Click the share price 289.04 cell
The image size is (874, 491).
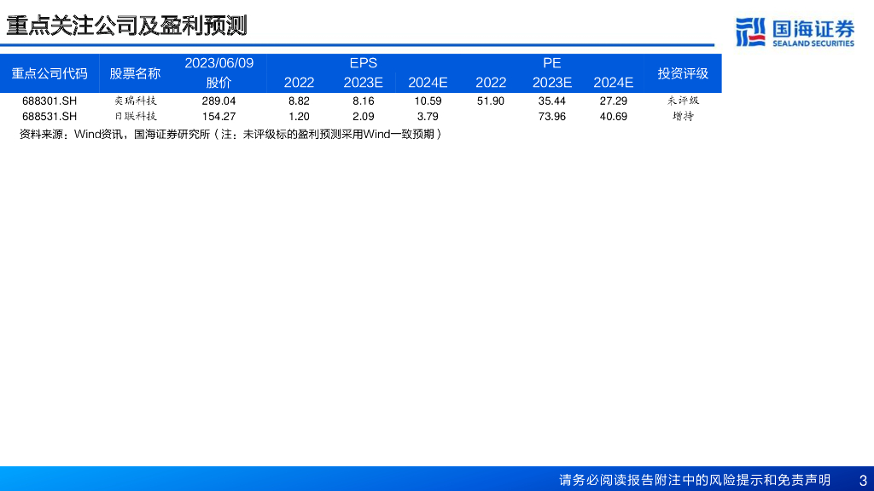[218, 101]
